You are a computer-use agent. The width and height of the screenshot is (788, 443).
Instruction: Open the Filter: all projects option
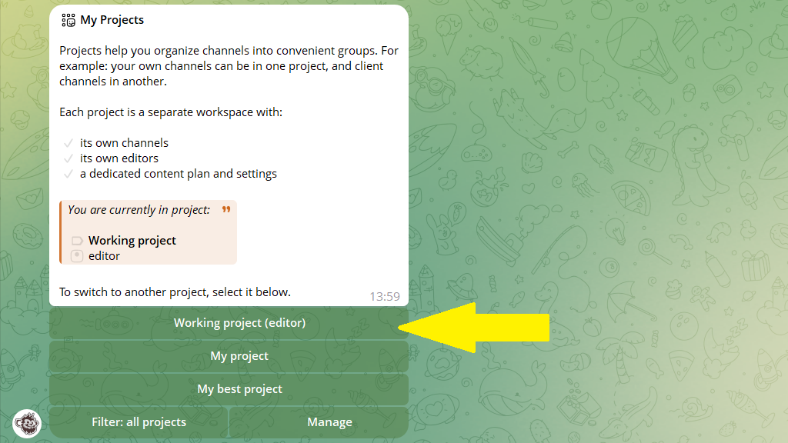coord(139,422)
